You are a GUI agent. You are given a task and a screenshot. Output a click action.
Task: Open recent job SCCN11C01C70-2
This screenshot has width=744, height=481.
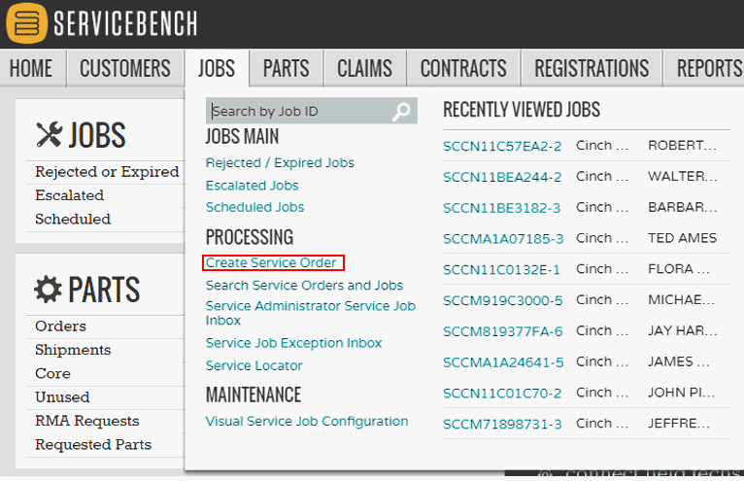502,393
